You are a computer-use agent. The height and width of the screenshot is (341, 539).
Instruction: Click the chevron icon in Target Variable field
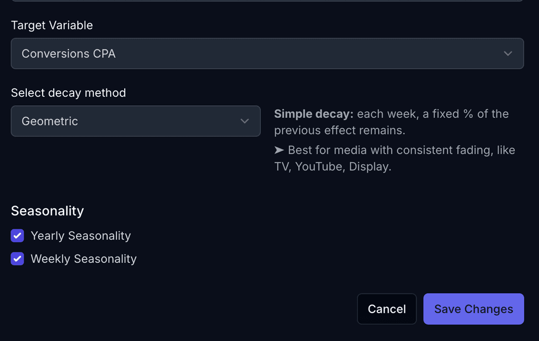pos(508,54)
